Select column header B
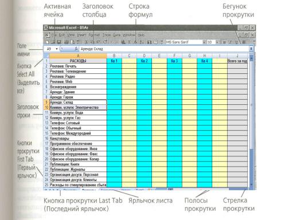The width and height of the screenshot is (281, 220). (x=114, y=56)
